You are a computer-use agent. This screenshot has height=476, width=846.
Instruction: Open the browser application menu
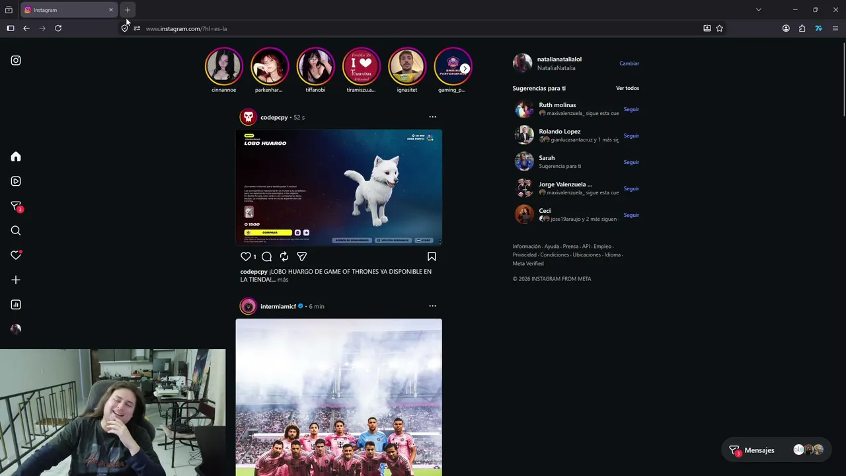835,28
